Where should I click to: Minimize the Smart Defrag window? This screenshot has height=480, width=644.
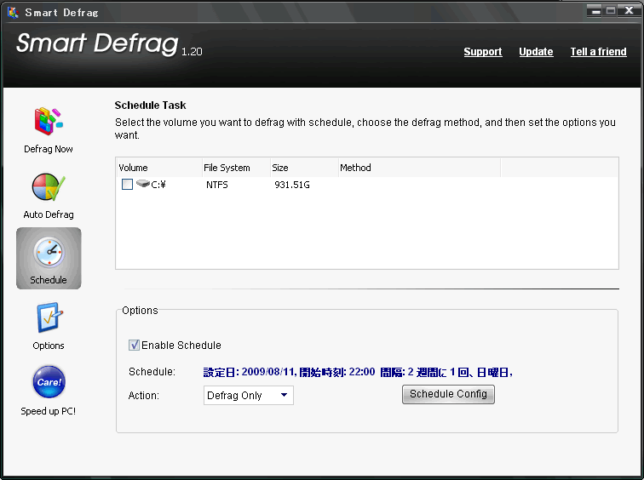coord(595,11)
